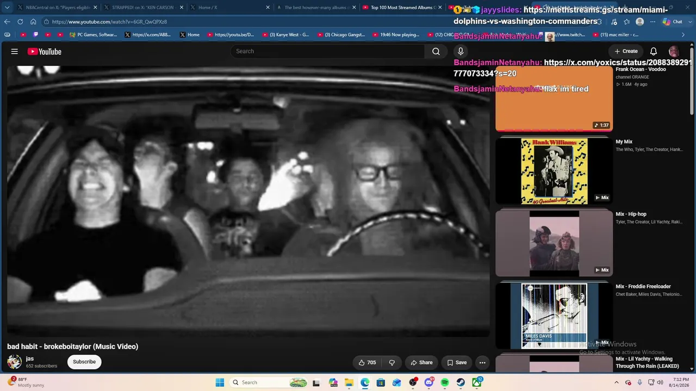Open Microsoft Store from the taskbar

[x=381, y=382]
